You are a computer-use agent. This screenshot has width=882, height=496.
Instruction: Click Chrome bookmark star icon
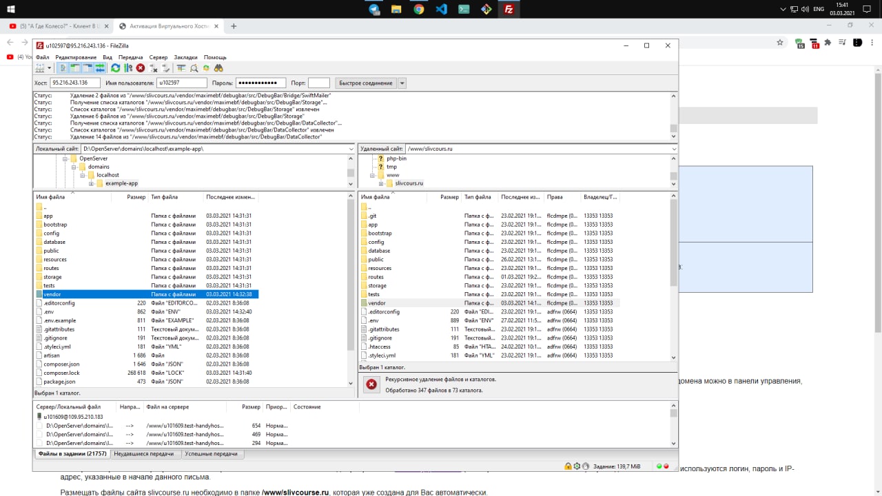click(x=780, y=42)
